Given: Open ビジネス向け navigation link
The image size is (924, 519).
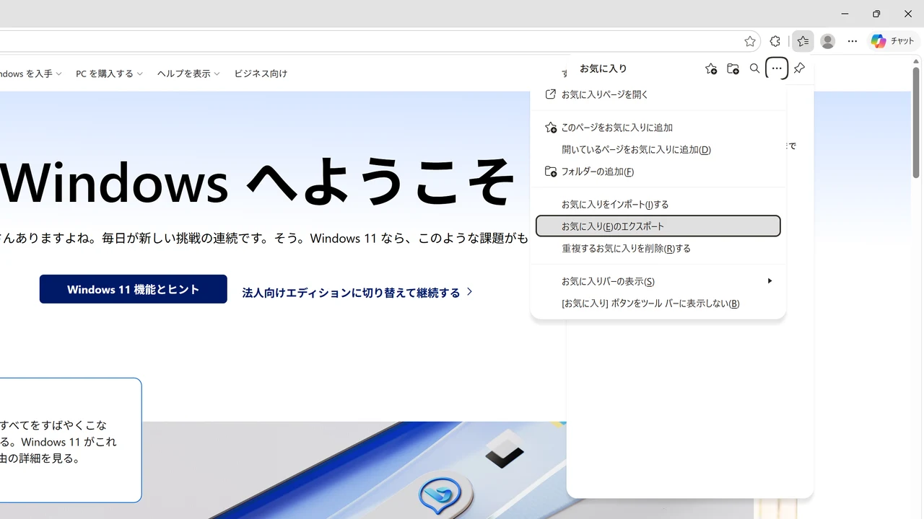Looking at the screenshot, I should click(261, 74).
